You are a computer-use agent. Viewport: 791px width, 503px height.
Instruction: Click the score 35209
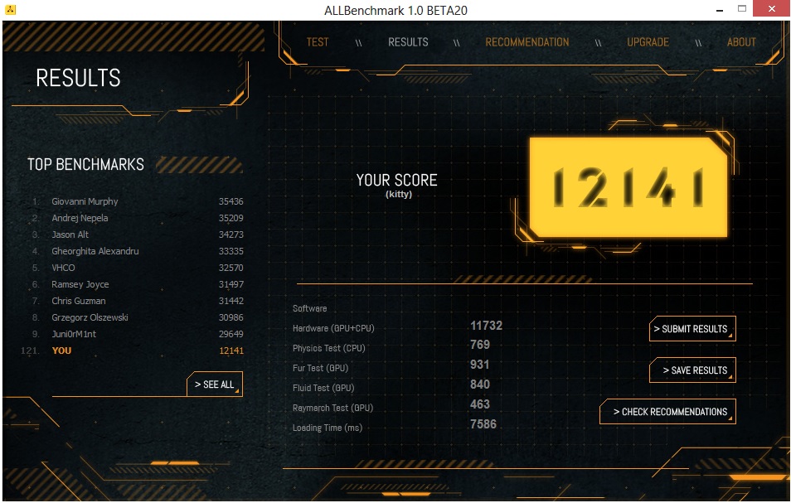(x=231, y=218)
